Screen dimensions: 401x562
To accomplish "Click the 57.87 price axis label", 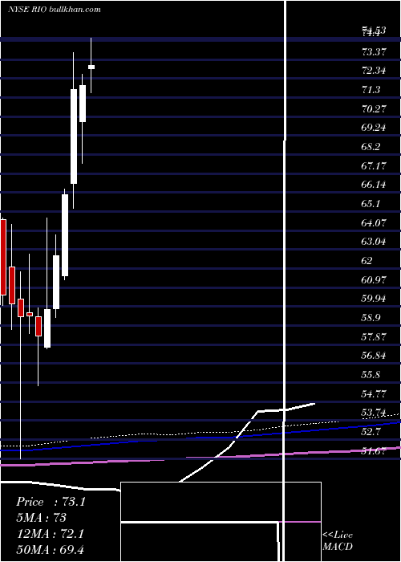I will coord(374,336).
